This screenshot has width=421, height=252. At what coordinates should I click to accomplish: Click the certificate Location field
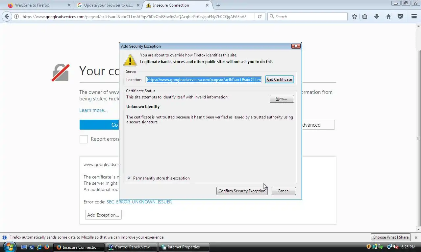tap(204, 79)
